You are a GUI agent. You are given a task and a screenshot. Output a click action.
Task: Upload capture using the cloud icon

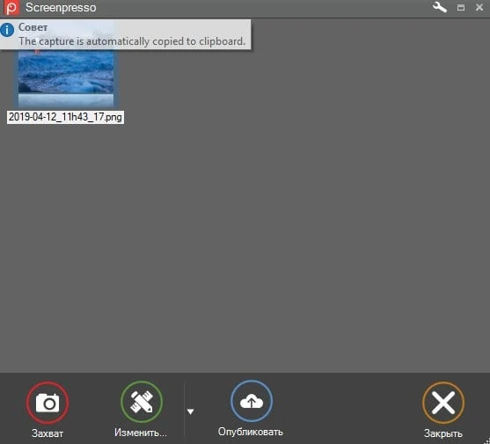click(252, 401)
